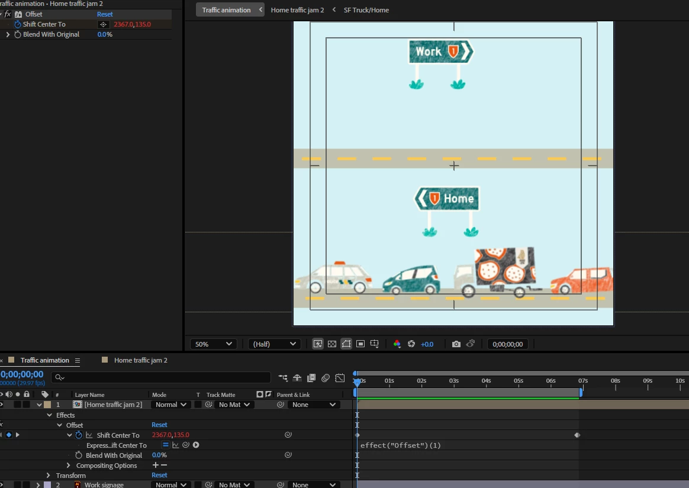This screenshot has height=488, width=689.
Task: Expand Compositing Options in timeline
Action: click(x=68, y=465)
